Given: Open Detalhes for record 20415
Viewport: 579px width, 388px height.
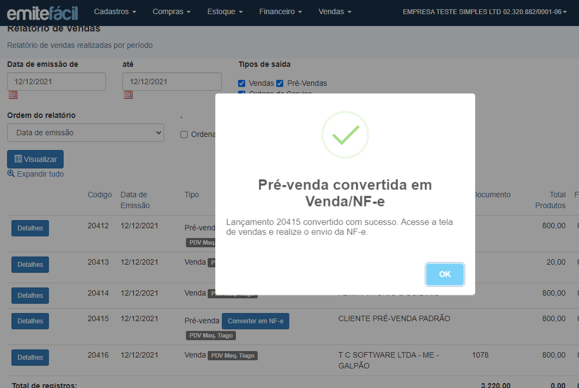Looking at the screenshot, I should pyautogui.click(x=30, y=321).
